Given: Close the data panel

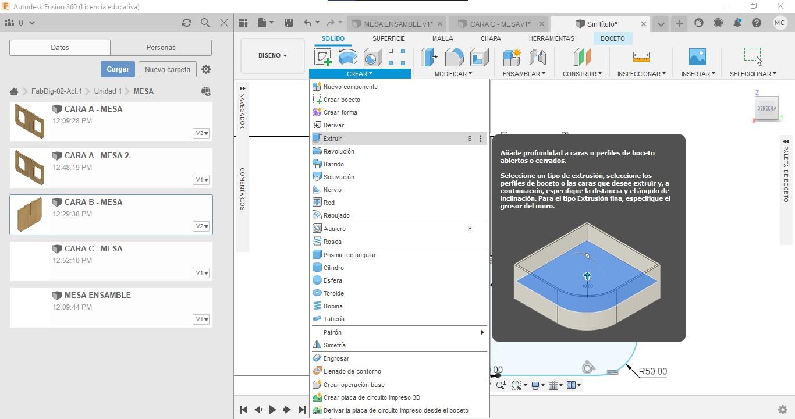Looking at the screenshot, I should click(x=224, y=23).
